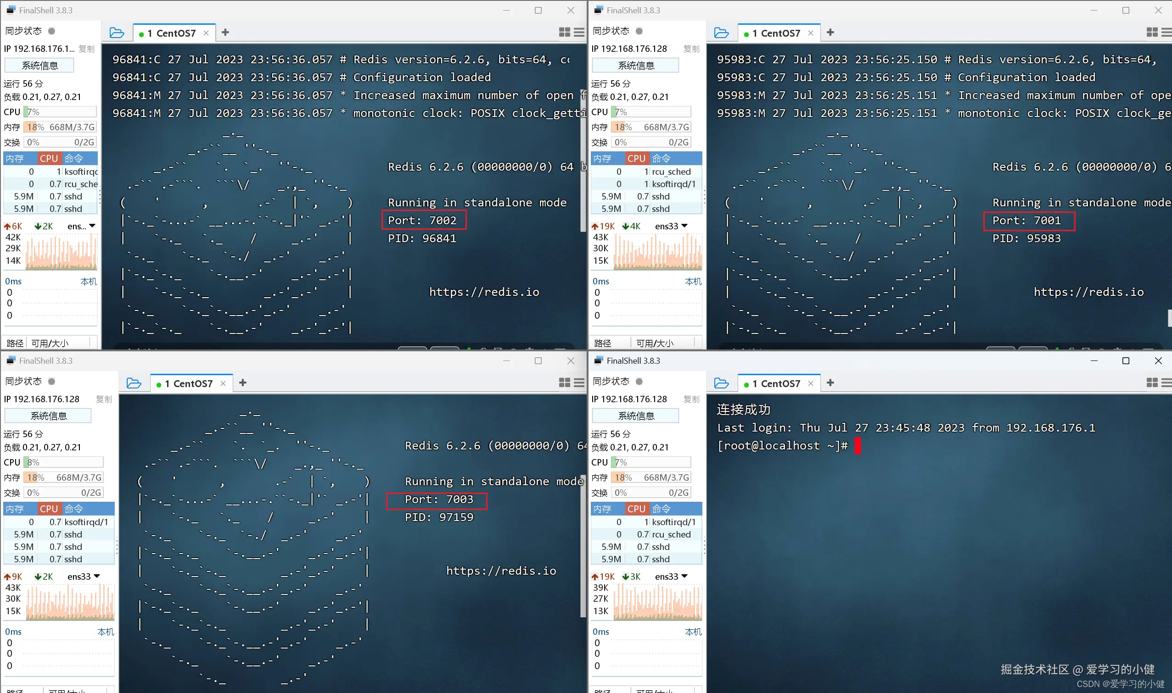This screenshot has height=693, width=1172.
Task: Expand ens33 network interface dropdown top-right window
Action: (684, 226)
